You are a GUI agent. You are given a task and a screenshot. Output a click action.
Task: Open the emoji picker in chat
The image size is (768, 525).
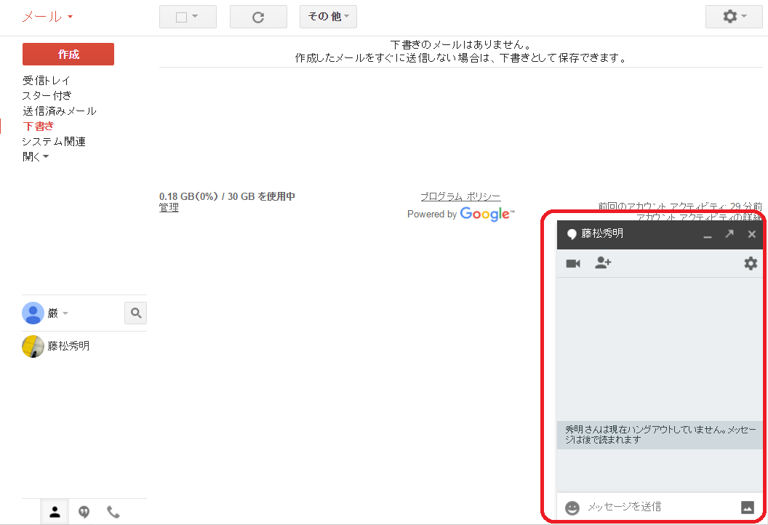coord(572,508)
